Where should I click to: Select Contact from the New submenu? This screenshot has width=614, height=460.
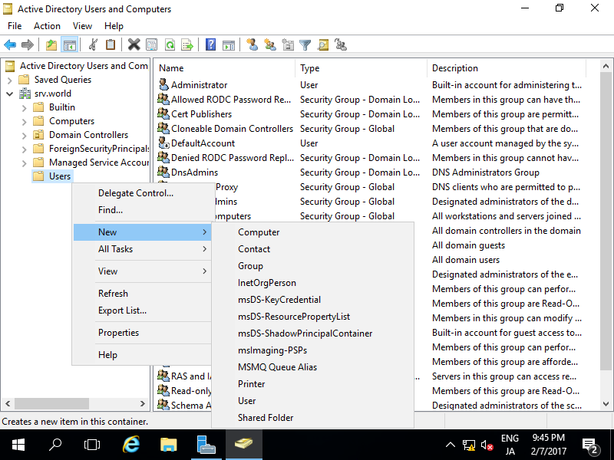253,248
